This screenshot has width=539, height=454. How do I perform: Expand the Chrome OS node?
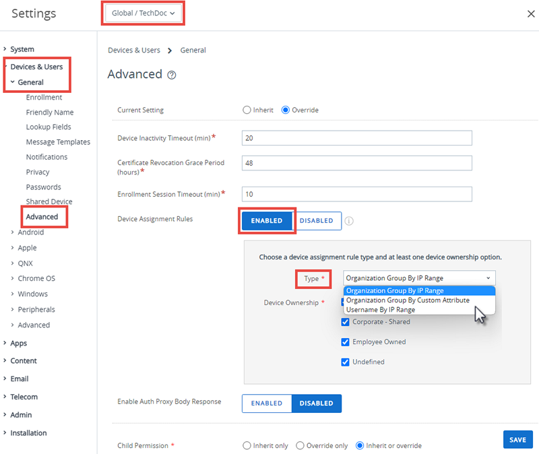click(12, 278)
